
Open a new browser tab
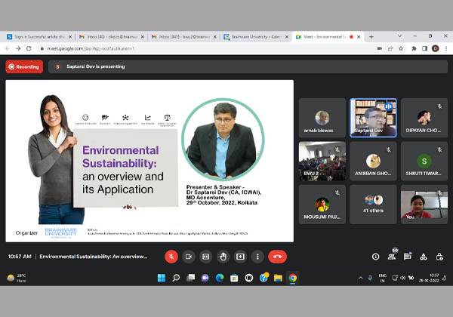(371, 36)
